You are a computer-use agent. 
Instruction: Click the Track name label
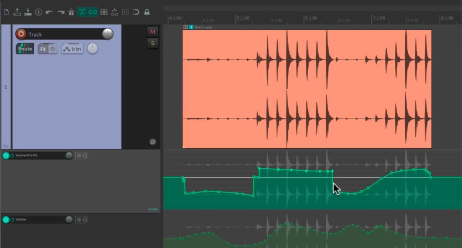pos(35,34)
